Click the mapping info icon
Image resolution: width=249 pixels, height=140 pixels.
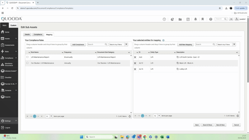tap(163, 40)
